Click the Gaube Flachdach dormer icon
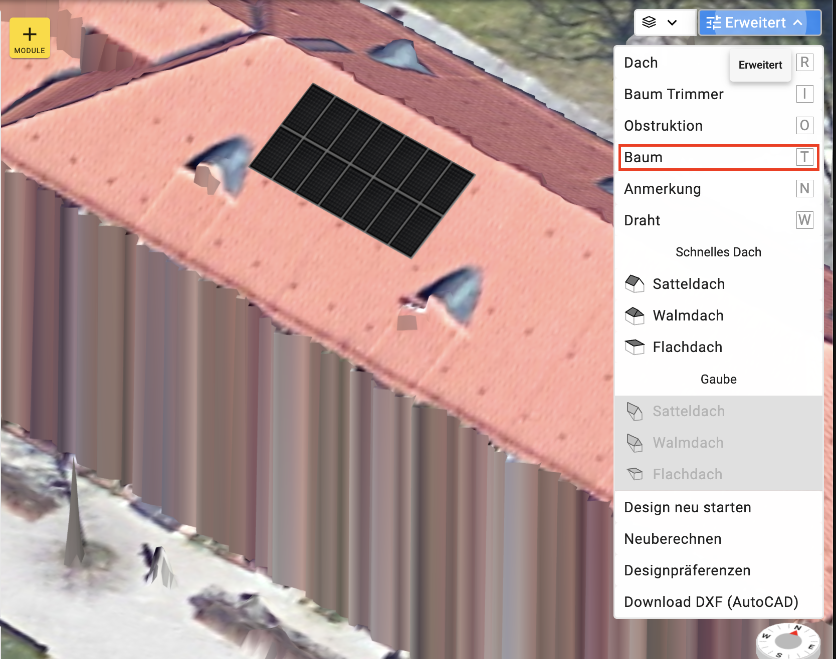The height and width of the screenshot is (659, 836). pos(635,474)
